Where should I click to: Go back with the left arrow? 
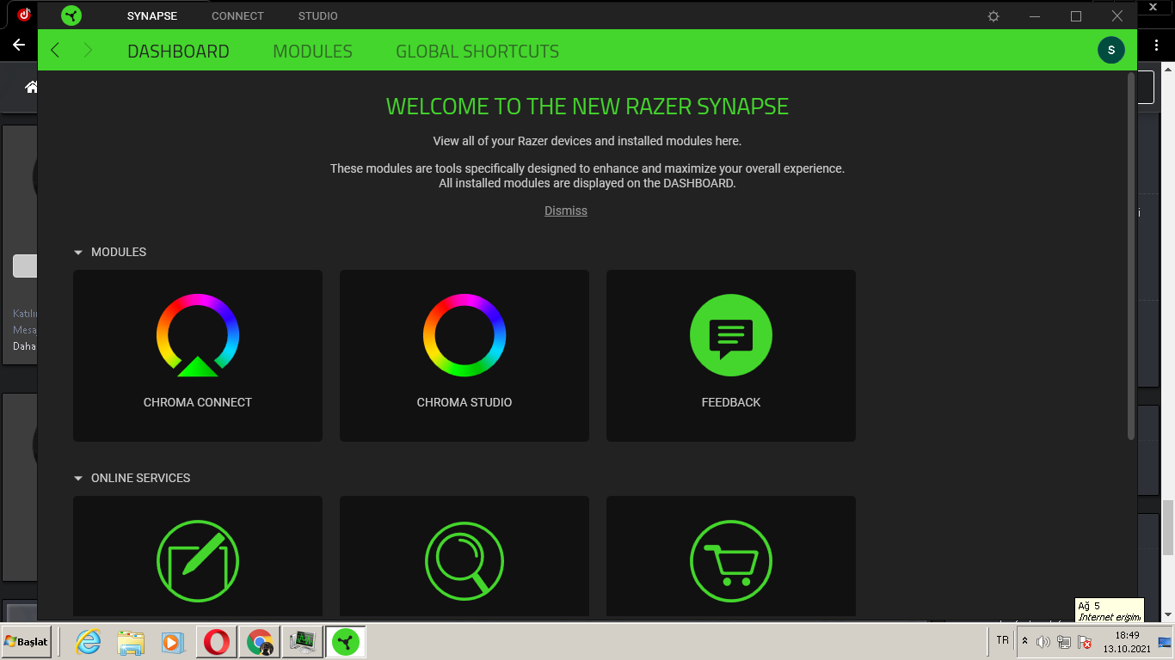pos(55,50)
